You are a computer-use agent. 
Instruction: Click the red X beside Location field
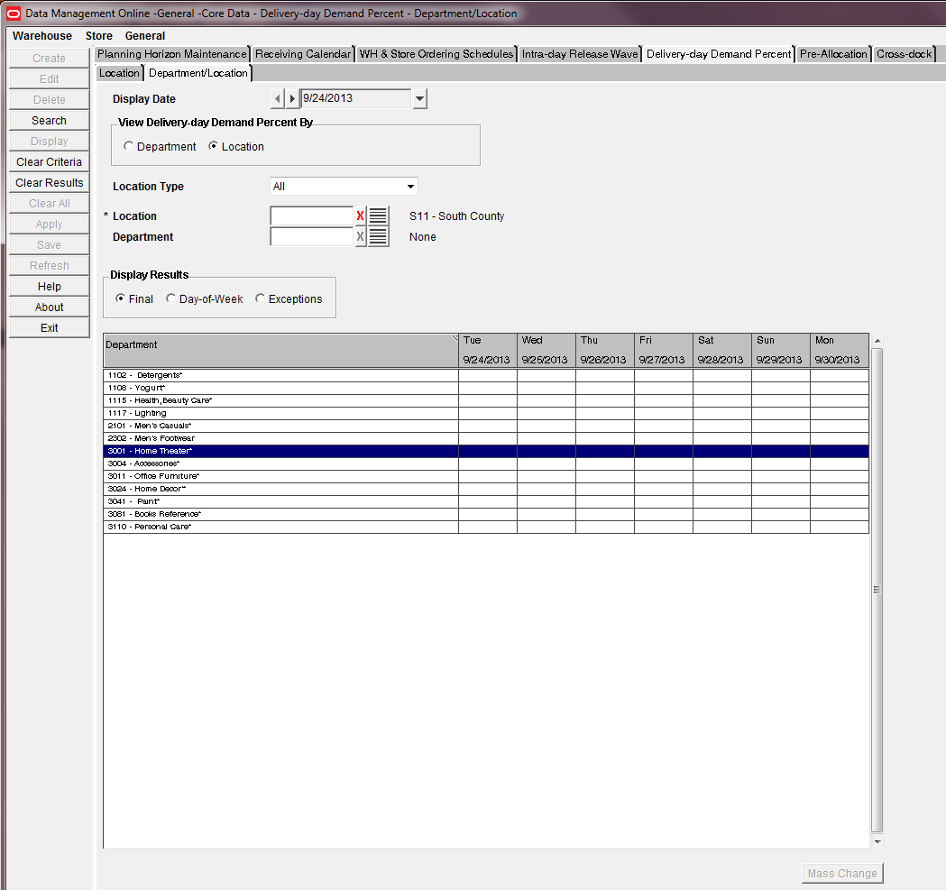[360, 216]
